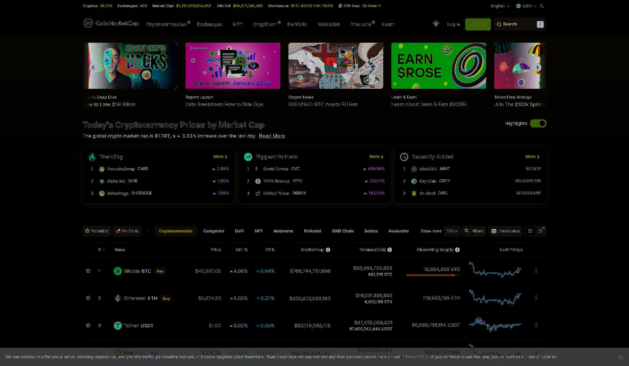Click the Recently Added clock icon

404,157
